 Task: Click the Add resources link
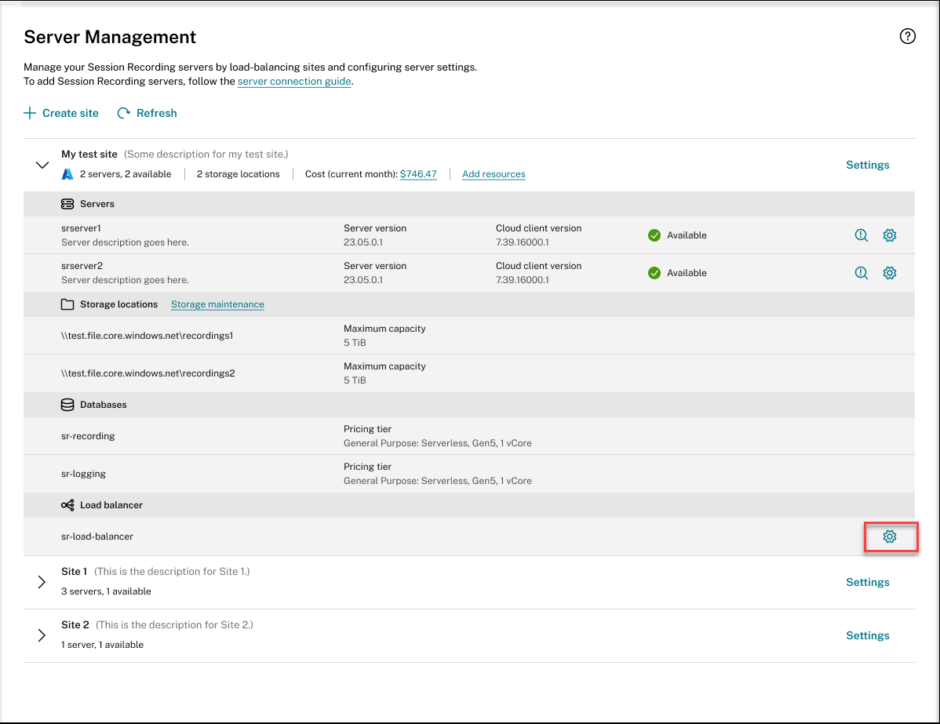494,174
